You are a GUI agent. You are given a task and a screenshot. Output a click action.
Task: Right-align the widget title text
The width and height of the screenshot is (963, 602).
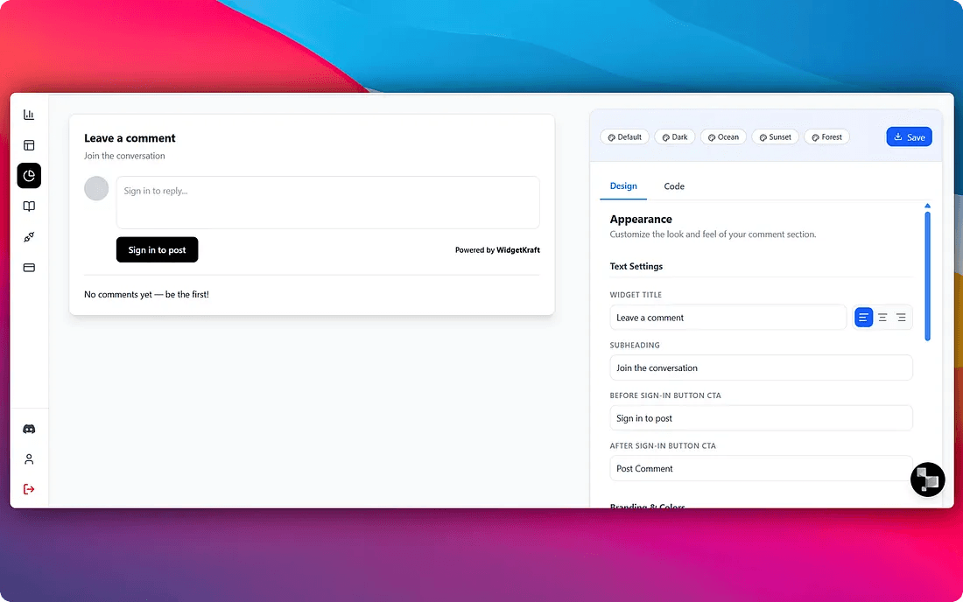[902, 317]
